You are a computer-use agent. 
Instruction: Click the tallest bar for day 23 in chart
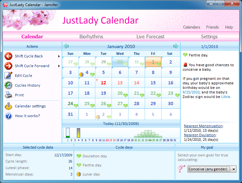pyautogui.click(x=146, y=134)
